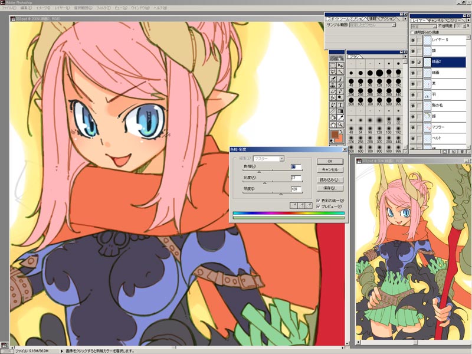Toggle visibility of the 髪の毛 layer

pyautogui.click(x=413, y=106)
